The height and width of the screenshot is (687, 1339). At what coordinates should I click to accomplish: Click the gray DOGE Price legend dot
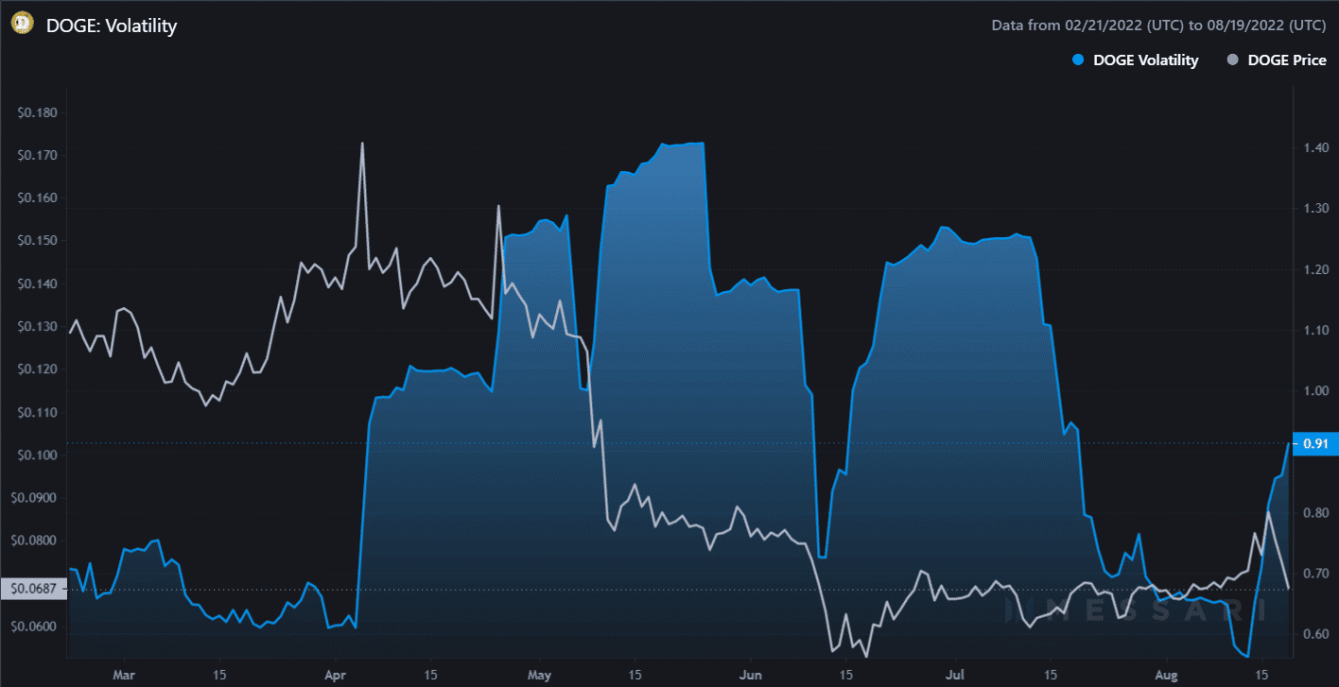(x=1232, y=60)
